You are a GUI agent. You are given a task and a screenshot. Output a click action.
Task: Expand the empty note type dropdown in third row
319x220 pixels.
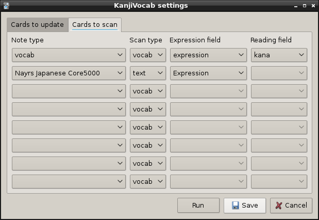tap(69, 91)
